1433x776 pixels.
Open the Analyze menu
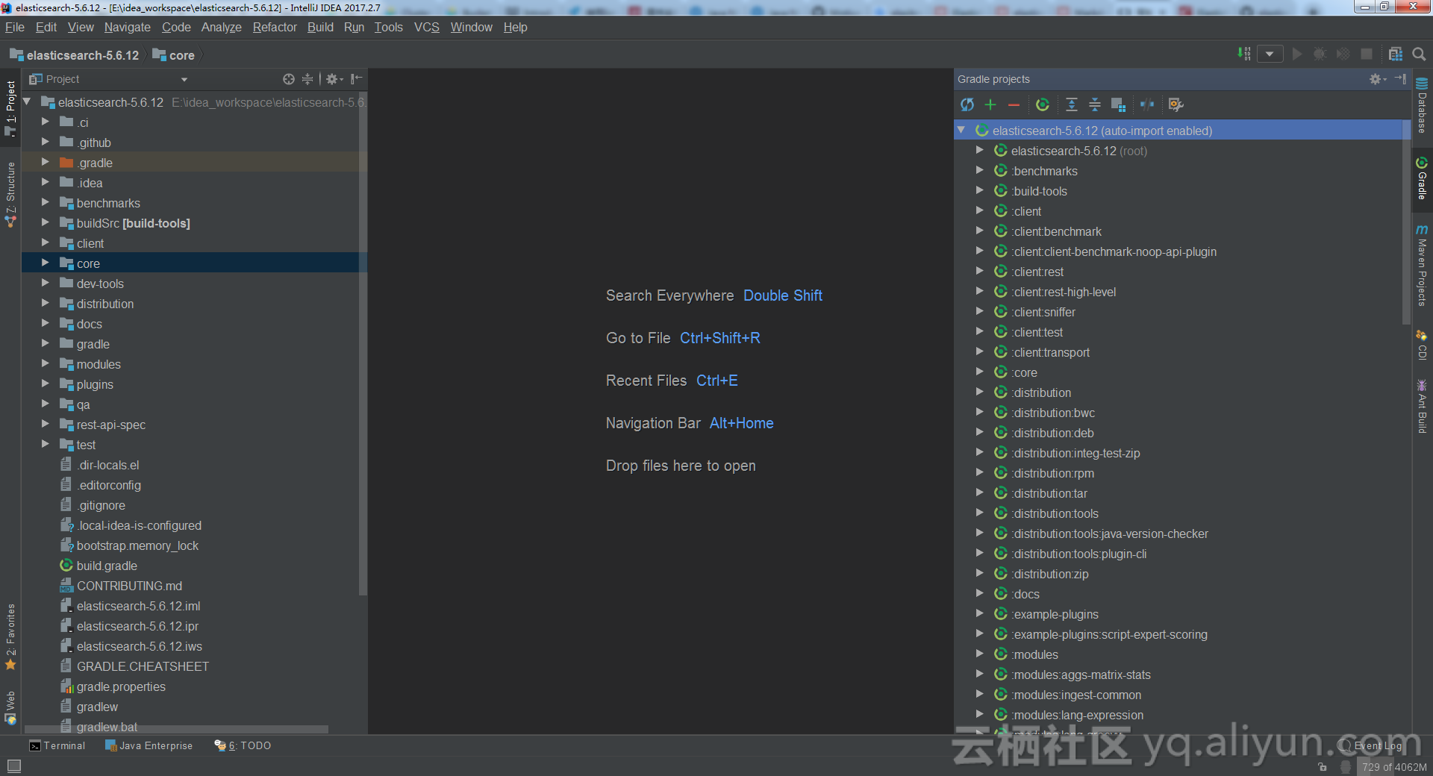pos(222,27)
